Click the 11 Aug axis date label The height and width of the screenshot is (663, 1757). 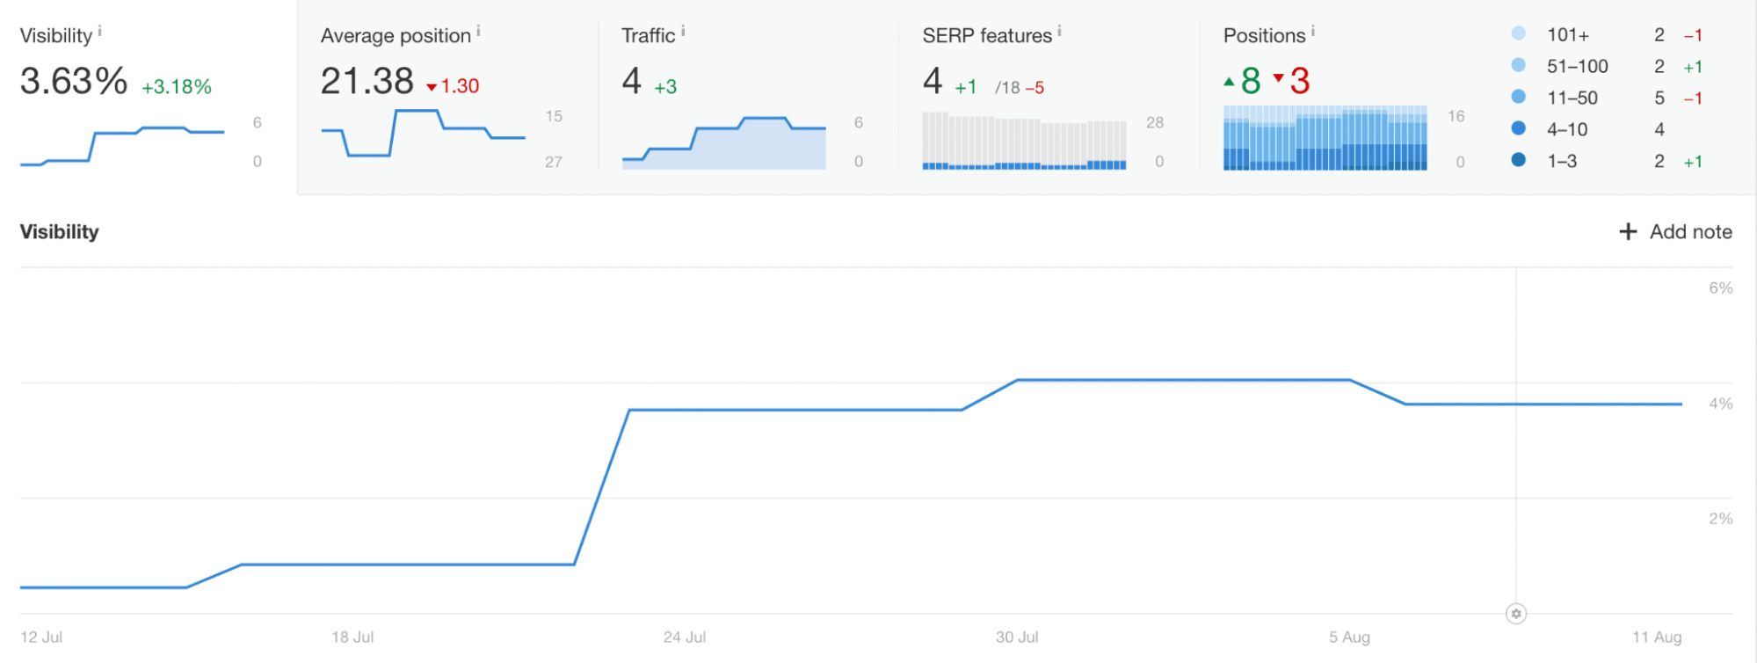[x=1657, y=637]
